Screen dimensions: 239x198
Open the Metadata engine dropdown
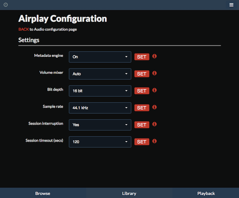point(100,57)
